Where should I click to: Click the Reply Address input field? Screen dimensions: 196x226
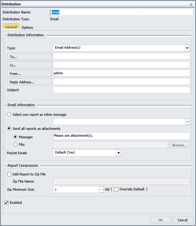pos(122,81)
